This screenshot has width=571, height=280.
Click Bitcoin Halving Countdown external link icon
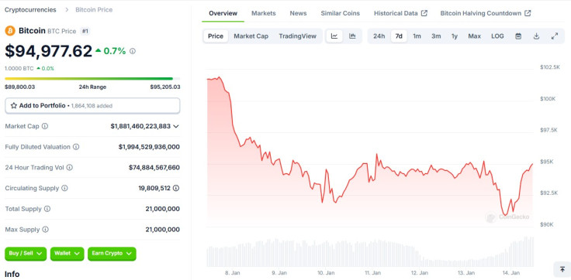(x=528, y=13)
